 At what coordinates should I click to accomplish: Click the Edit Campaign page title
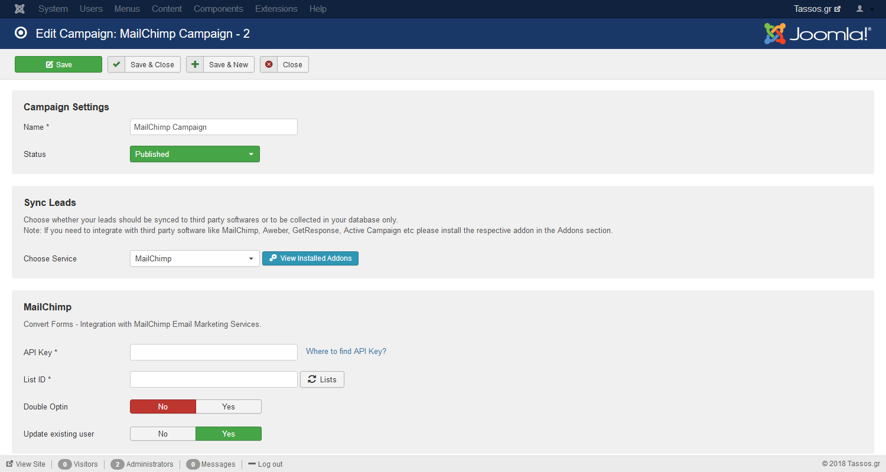(143, 34)
